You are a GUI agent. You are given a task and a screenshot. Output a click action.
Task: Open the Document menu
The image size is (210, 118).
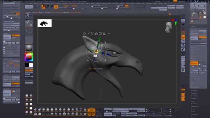click(x=47, y=4)
